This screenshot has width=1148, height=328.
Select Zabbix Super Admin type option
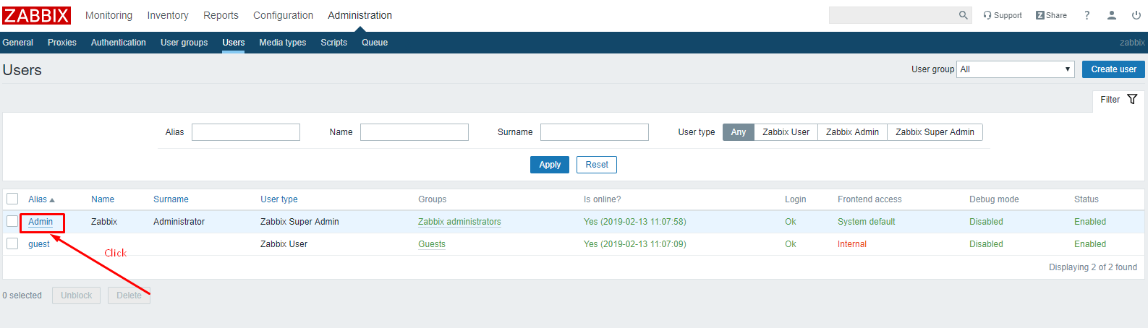[935, 132]
